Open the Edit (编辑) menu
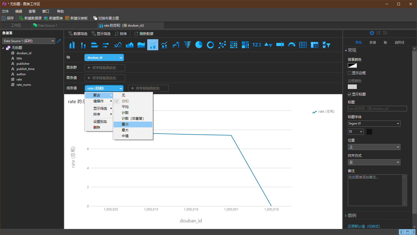The height and width of the screenshot is (235, 417). click(19, 11)
